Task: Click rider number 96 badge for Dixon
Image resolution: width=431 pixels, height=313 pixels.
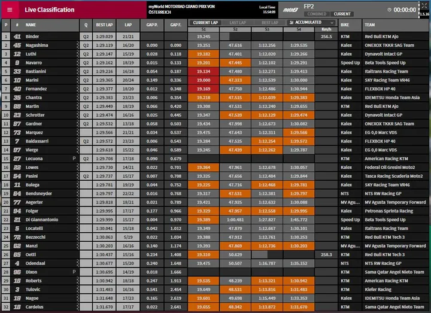Action: tap(17, 272)
